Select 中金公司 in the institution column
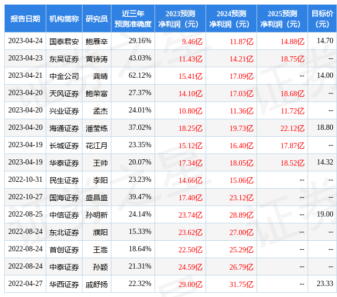Screen dimensions: 337x297 coord(64,76)
